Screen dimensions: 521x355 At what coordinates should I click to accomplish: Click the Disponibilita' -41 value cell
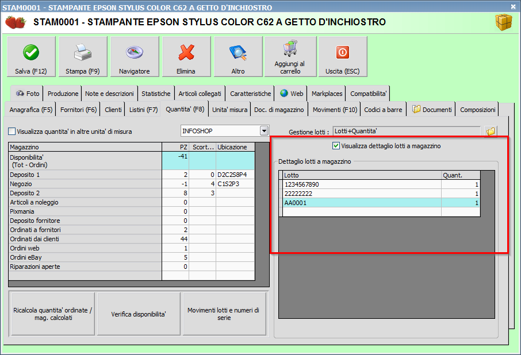pos(175,161)
